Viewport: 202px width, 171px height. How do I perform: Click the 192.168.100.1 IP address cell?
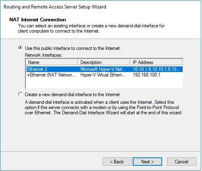click(146, 75)
